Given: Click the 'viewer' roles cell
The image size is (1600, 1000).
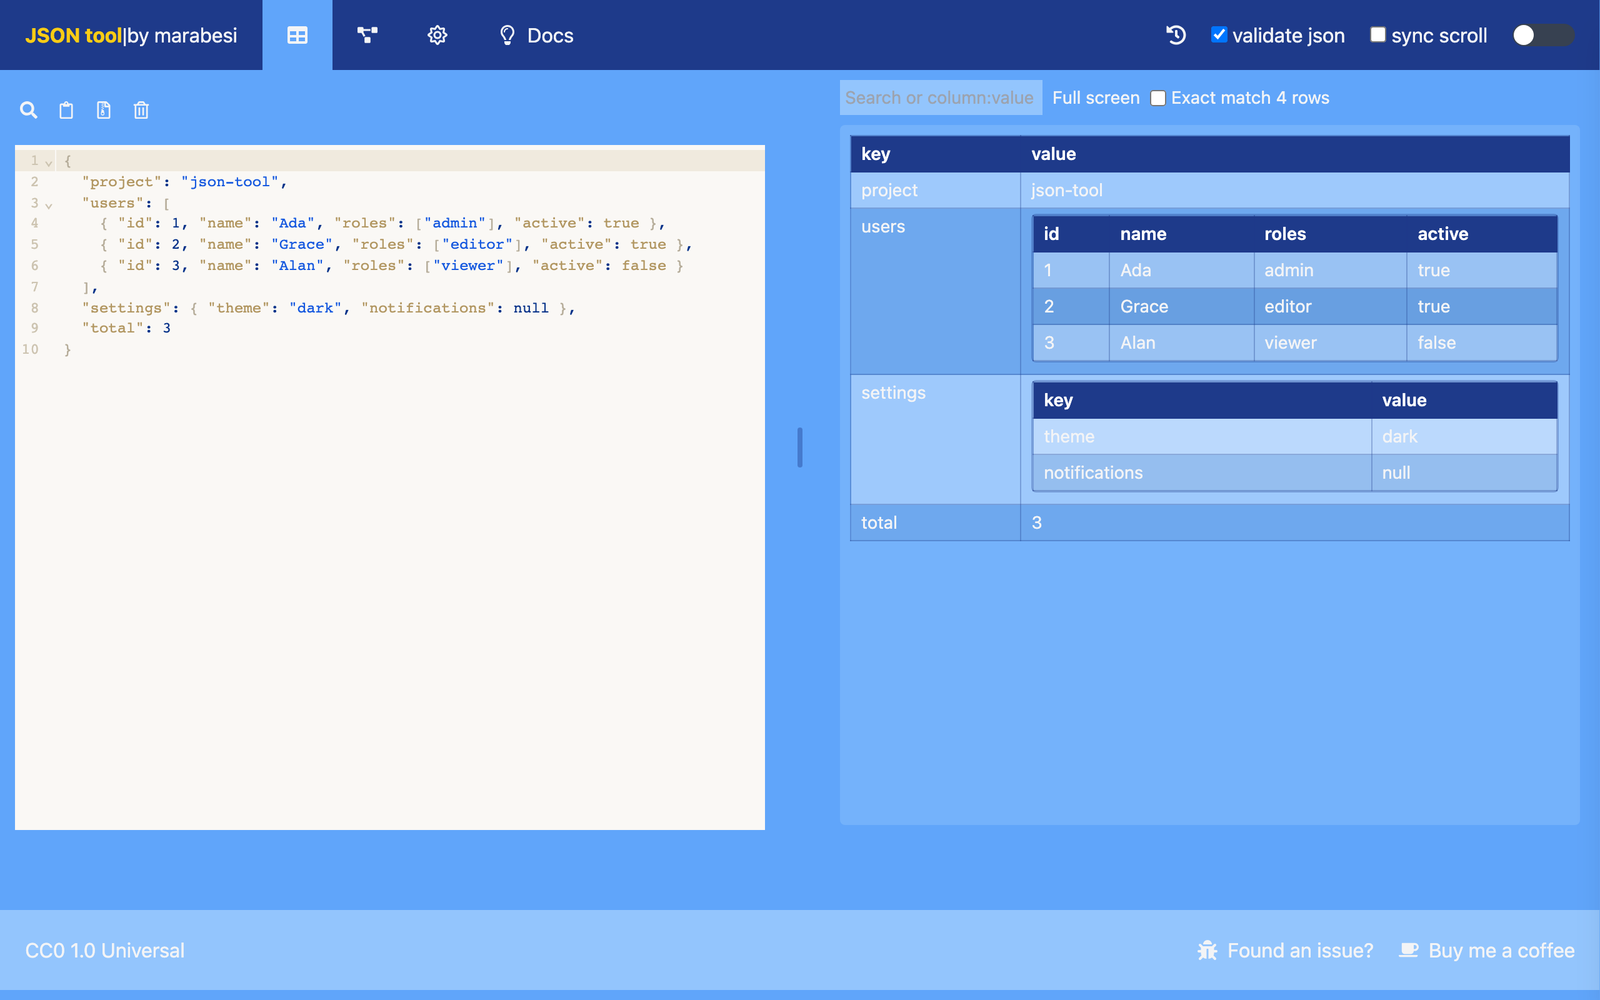Looking at the screenshot, I should point(1329,342).
